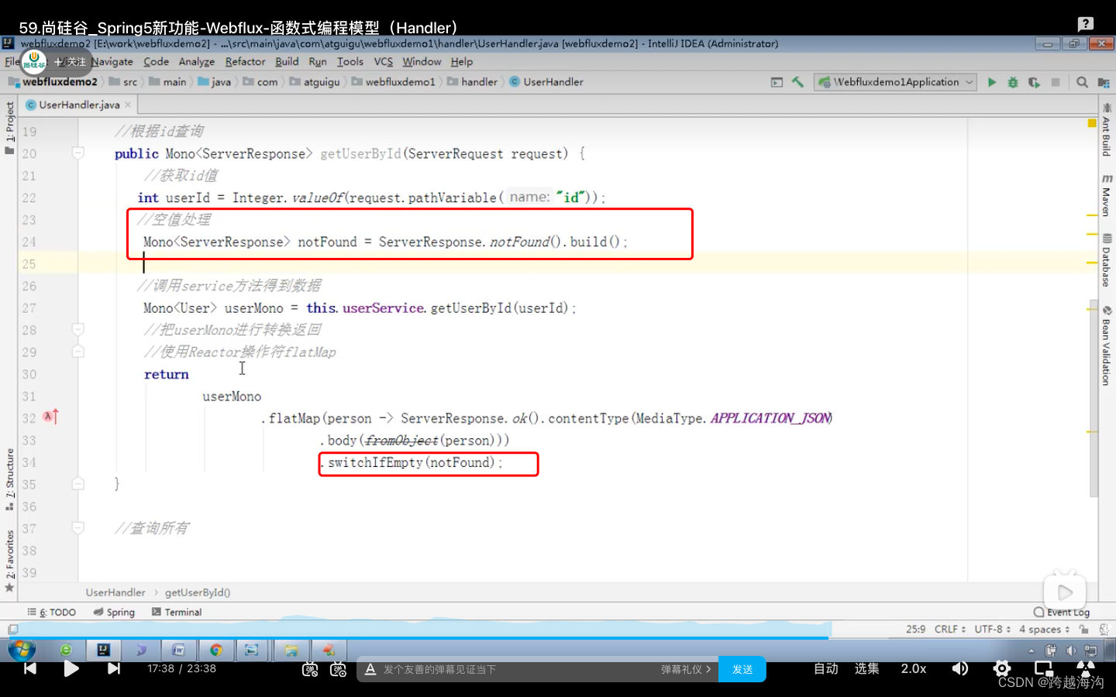Click the 发送 send button
1116x697 pixels.
(x=742, y=669)
